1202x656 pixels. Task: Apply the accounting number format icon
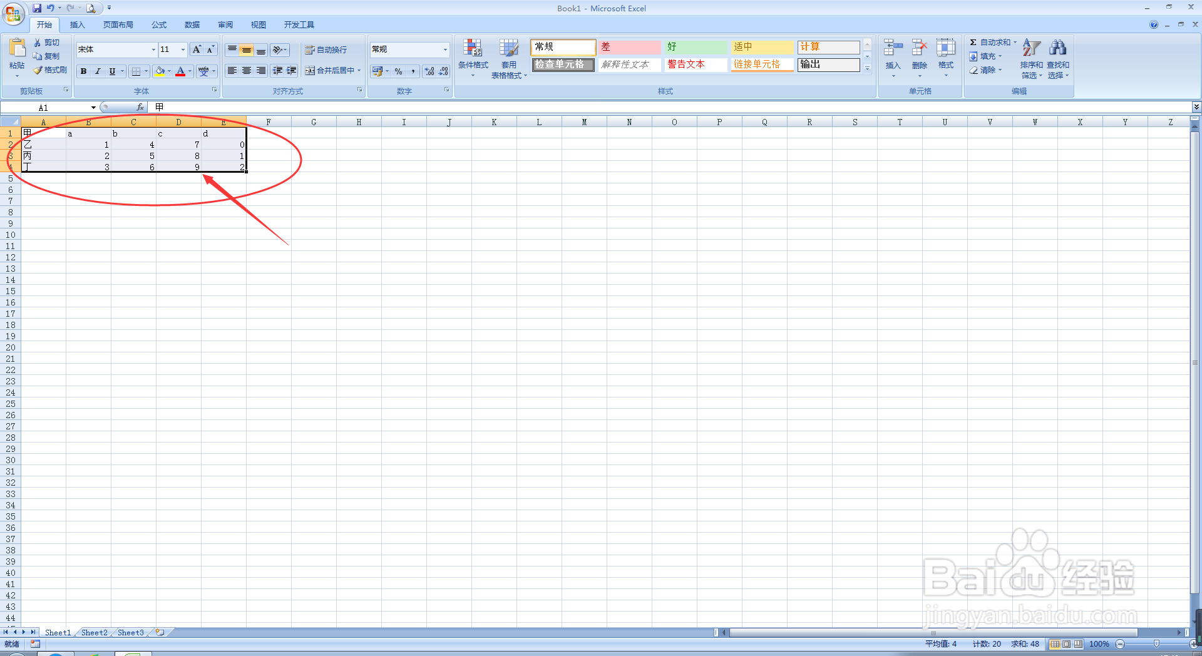coord(377,71)
